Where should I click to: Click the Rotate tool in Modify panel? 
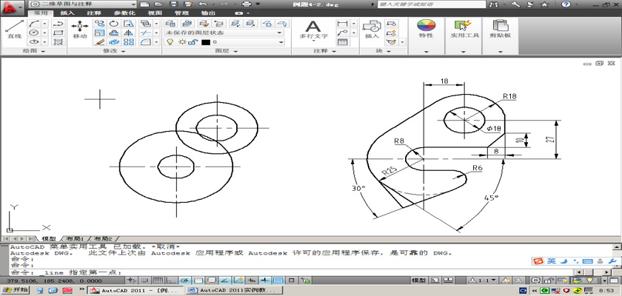pos(114,24)
